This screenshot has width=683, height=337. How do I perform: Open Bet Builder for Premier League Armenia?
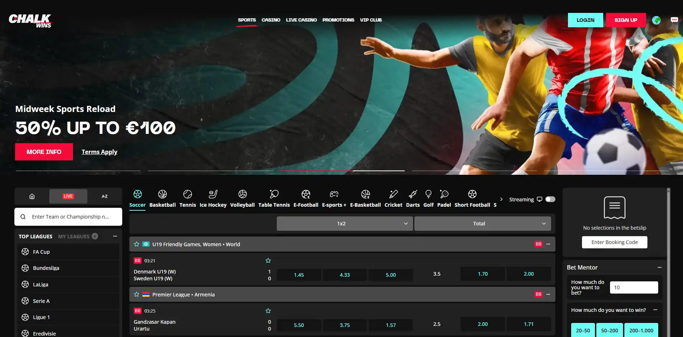(x=538, y=294)
